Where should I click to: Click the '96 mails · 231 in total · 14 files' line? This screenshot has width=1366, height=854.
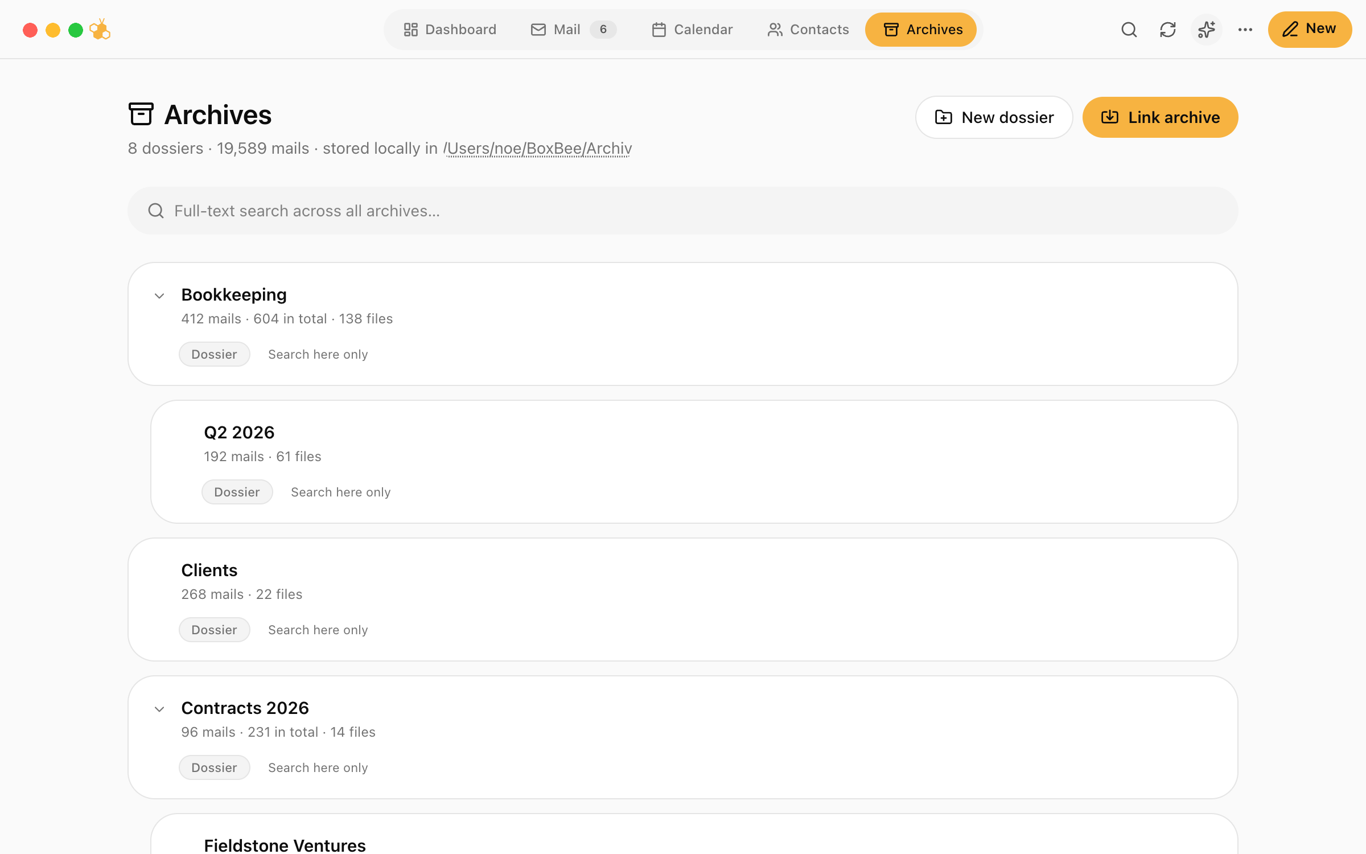click(278, 732)
